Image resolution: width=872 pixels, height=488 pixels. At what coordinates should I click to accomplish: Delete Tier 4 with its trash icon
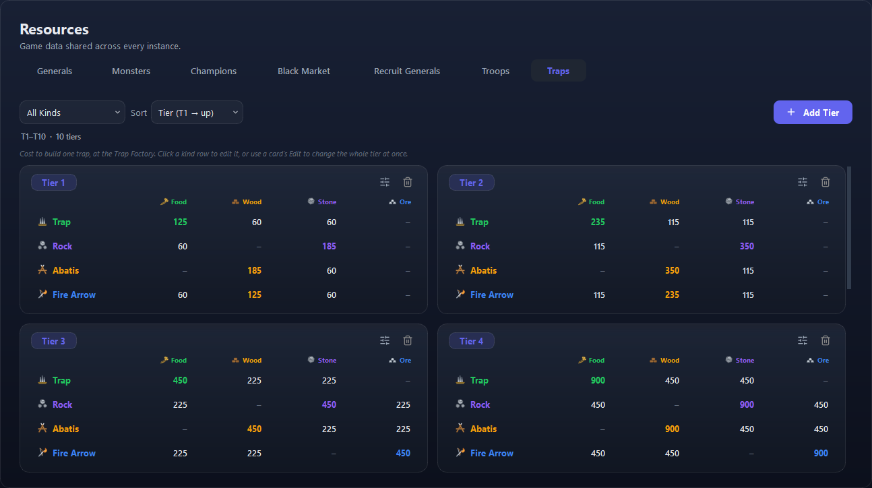tap(826, 340)
